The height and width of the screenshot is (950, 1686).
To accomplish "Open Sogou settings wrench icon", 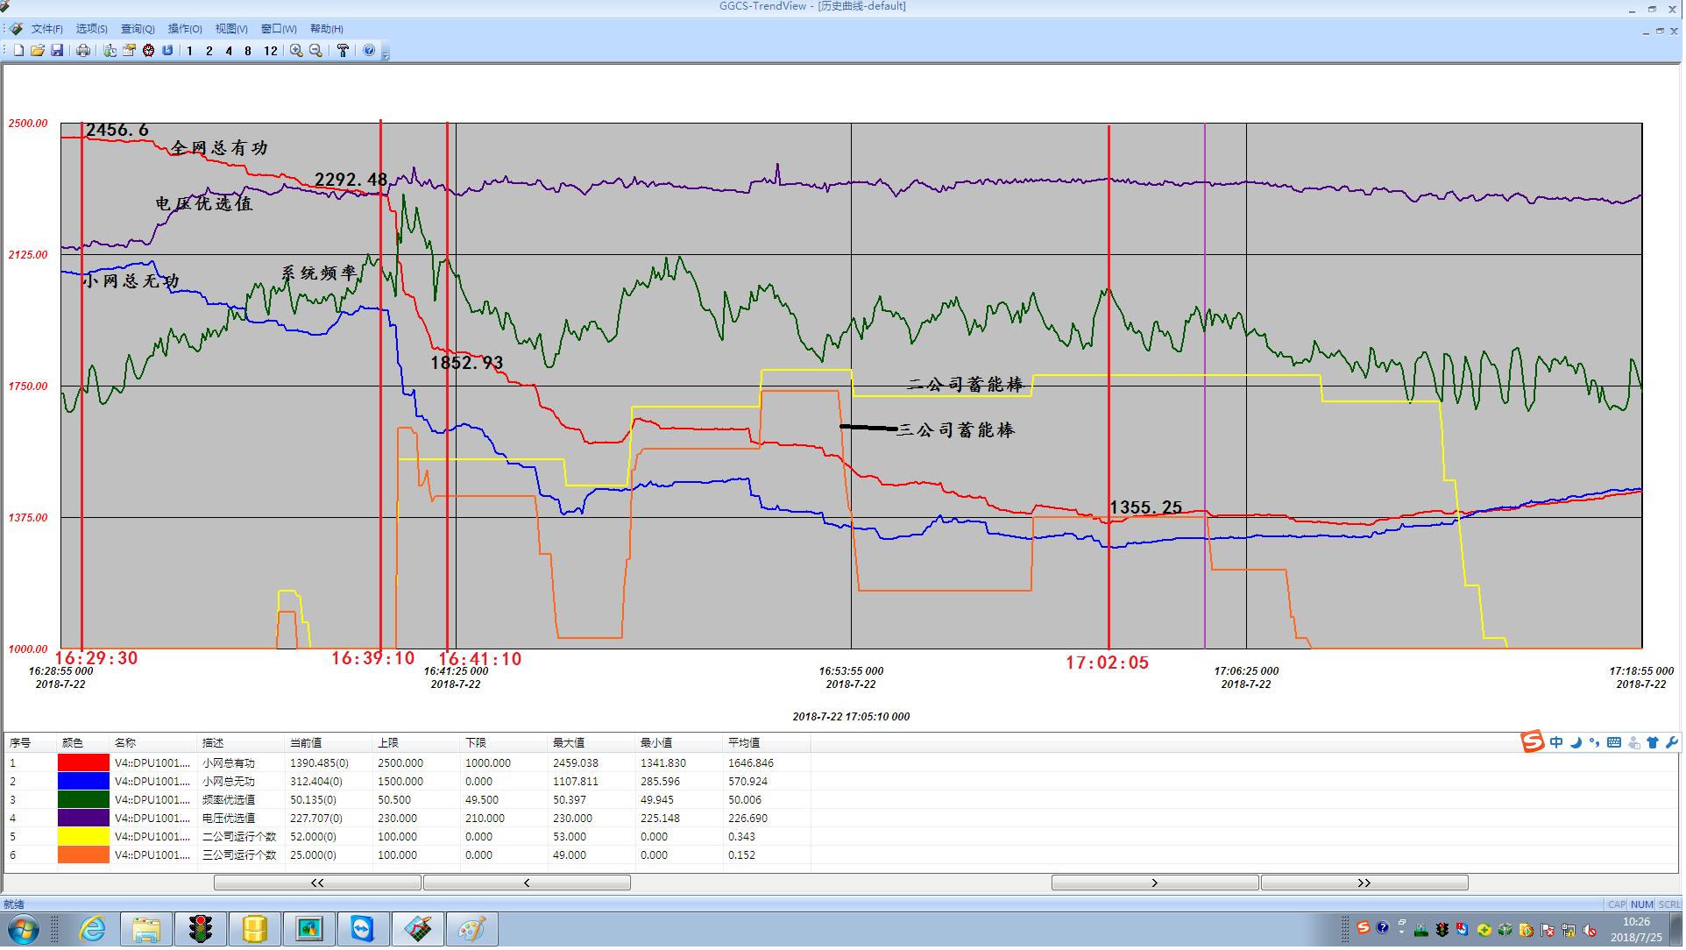I will [1671, 743].
